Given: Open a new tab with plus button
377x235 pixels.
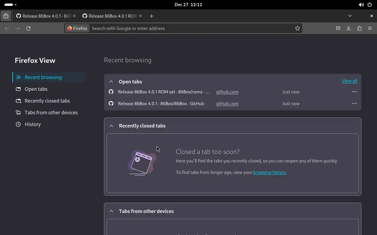Looking at the screenshot, I should (151, 16).
